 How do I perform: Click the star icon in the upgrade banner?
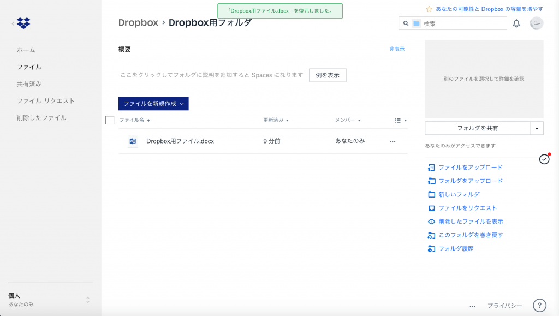(429, 9)
